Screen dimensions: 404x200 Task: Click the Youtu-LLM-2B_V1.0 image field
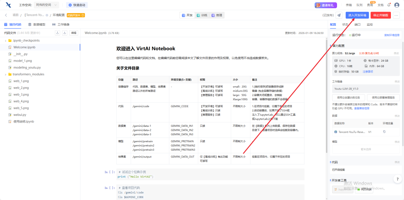[366, 89]
